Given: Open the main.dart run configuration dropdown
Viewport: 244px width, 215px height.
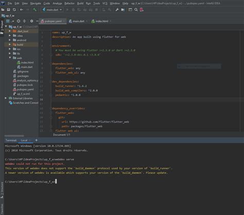Looking at the screenshot, I should (52, 10).
